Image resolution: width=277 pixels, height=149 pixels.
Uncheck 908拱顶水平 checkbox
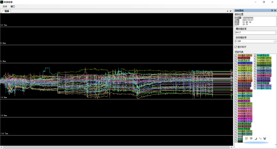[236, 101]
